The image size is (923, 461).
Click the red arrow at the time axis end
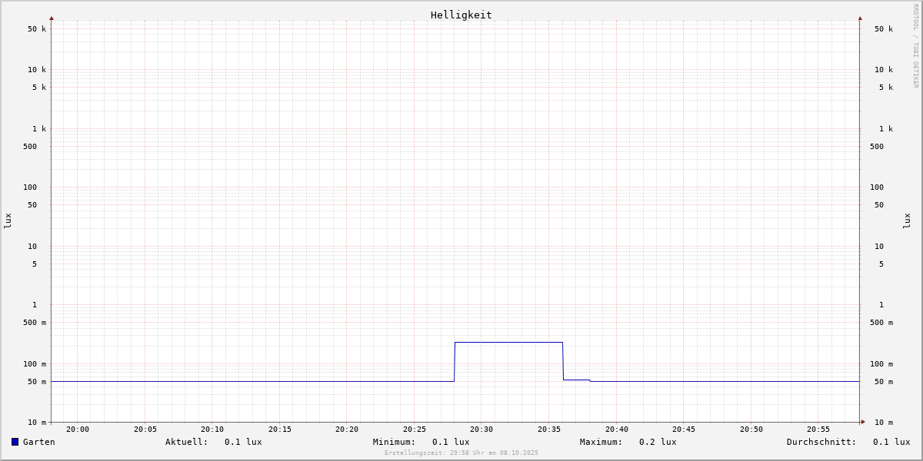pyautogui.click(x=863, y=422)
